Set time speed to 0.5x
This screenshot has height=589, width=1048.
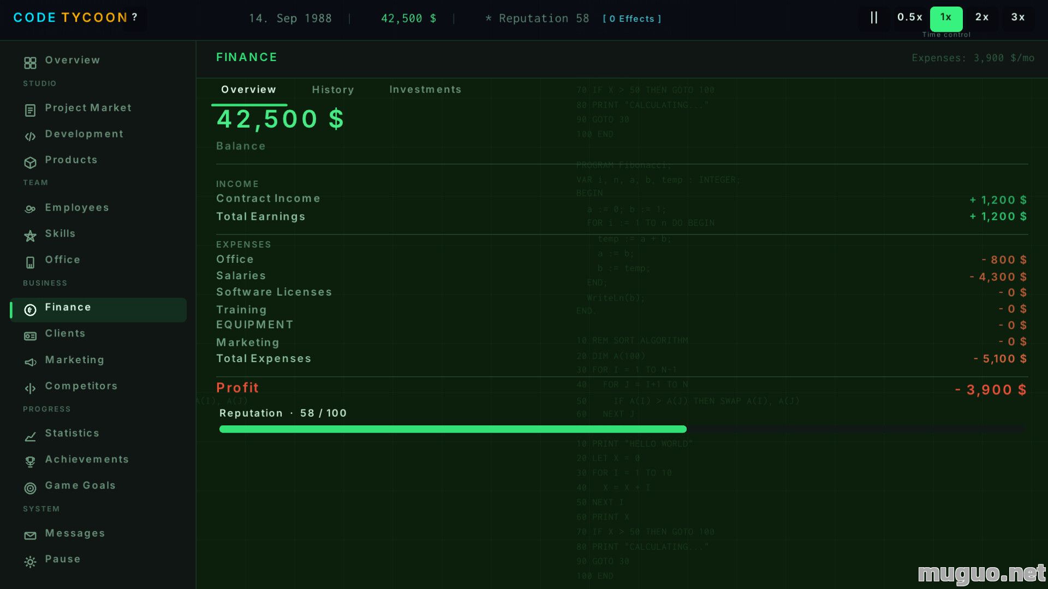tap(909, 17)
